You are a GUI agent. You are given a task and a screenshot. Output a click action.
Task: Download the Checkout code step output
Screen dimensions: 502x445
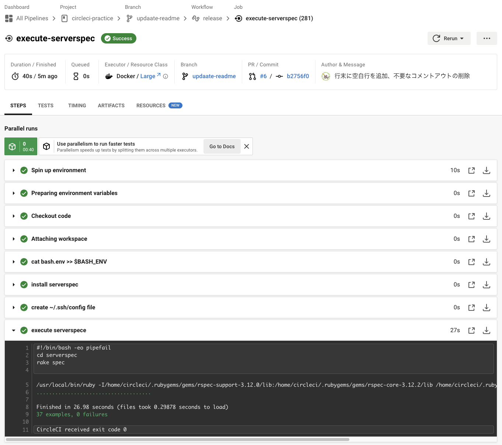click(x=486, y=216)
